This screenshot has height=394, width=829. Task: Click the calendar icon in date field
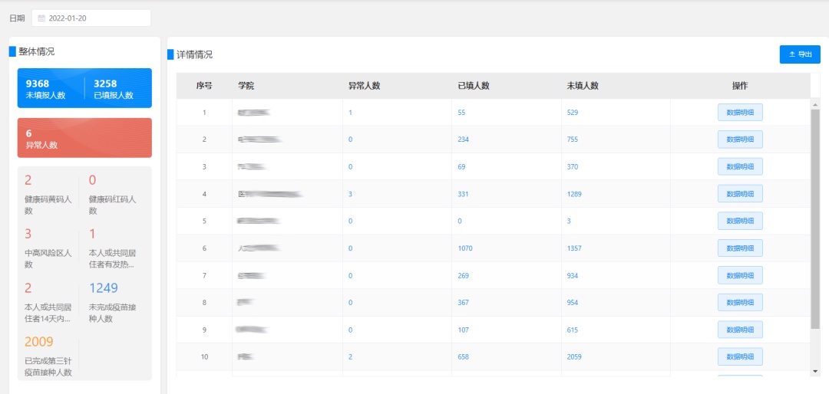tap(41, 18)
